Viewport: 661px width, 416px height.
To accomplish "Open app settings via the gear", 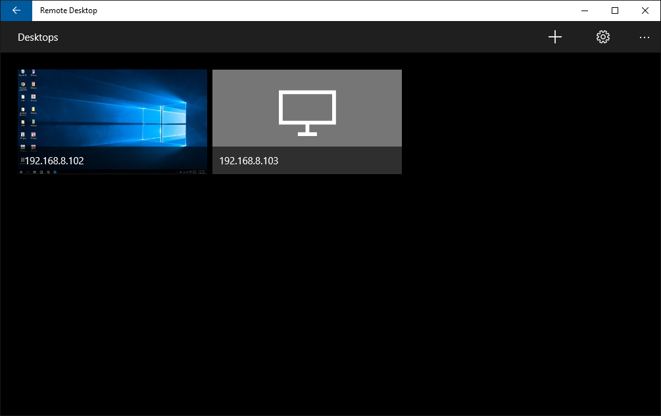I will 602,37.
